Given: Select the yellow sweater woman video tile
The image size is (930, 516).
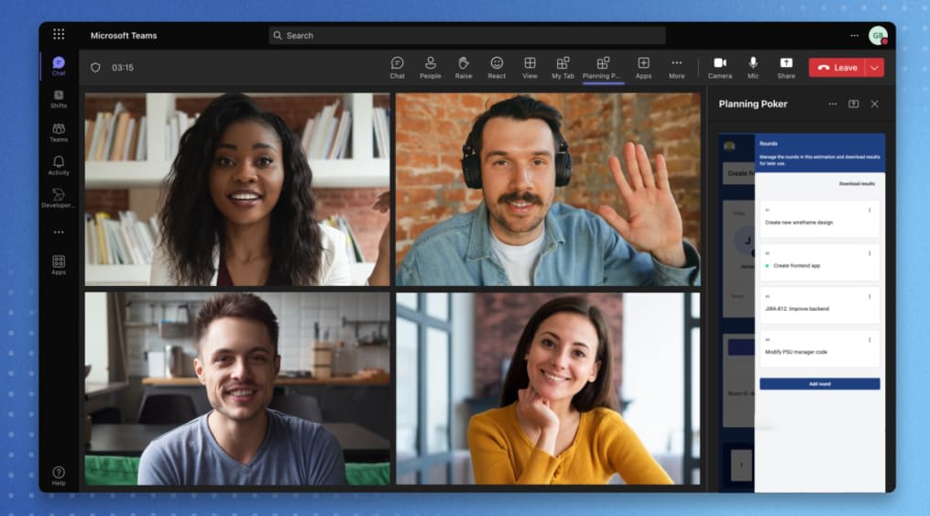Looking at the screenshot, I should pos(548,389).
